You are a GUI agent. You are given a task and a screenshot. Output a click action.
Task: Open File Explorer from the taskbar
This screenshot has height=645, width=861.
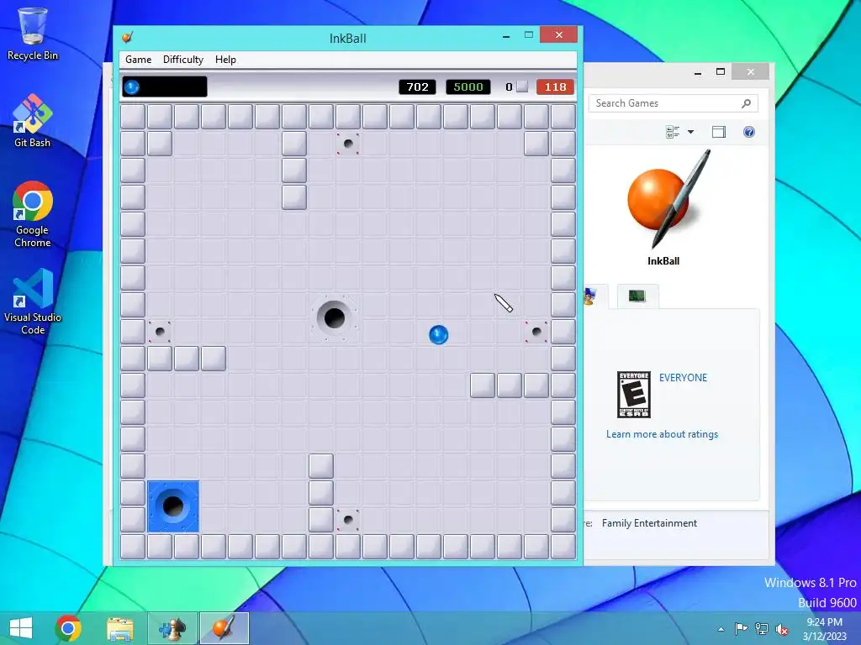[119, 628]
